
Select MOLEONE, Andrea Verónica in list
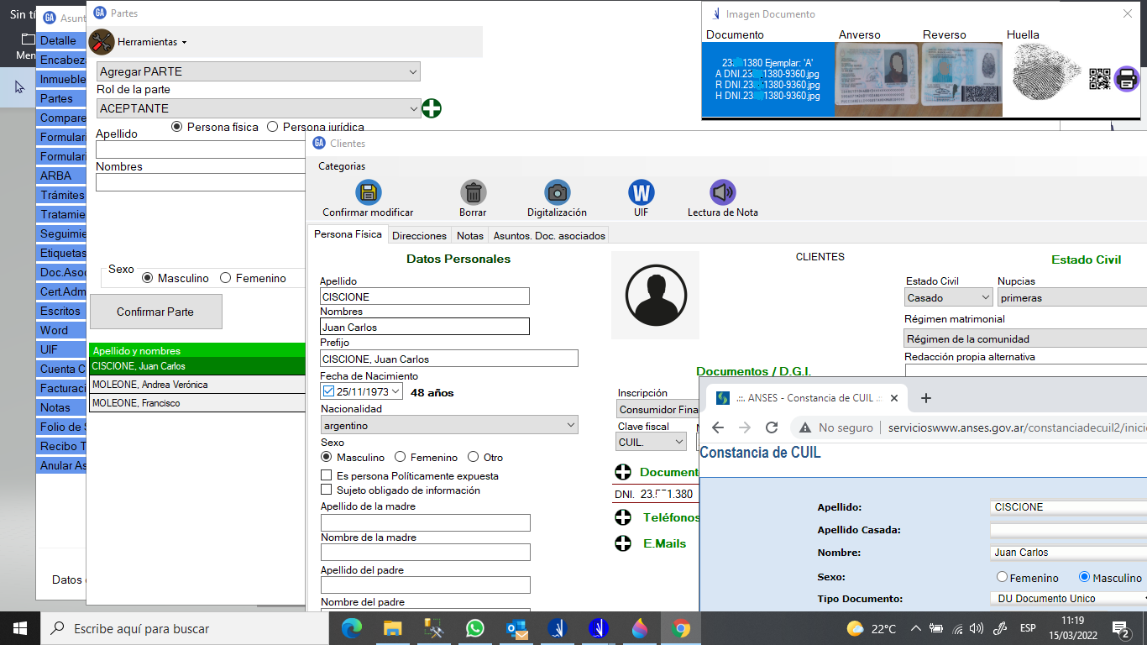pyautogui.click(x=196, y=385)
